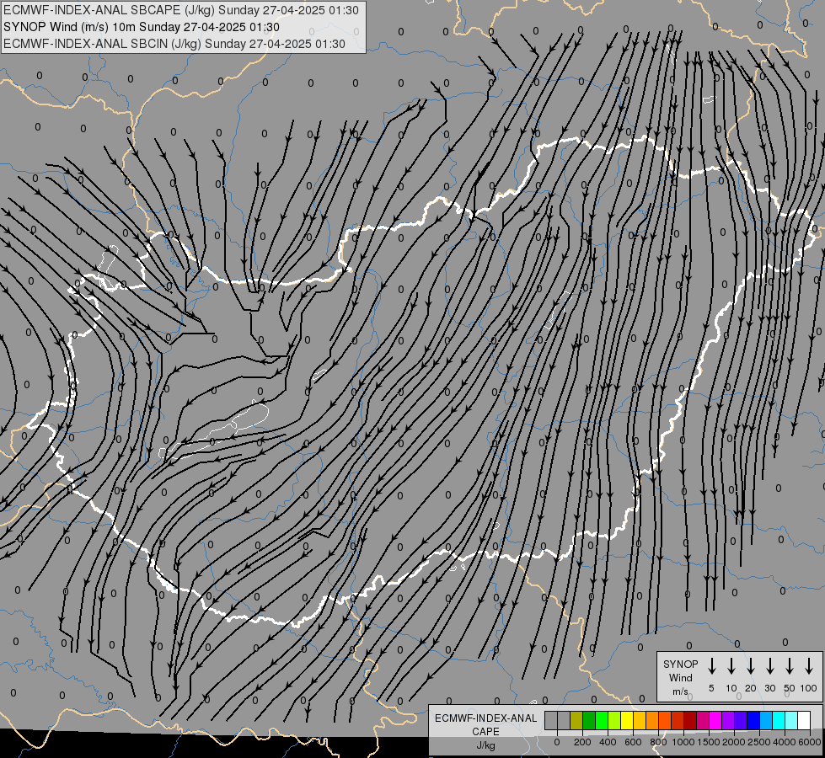
Task: Click the wind legend arrow above 50
Action: point(790,666)
